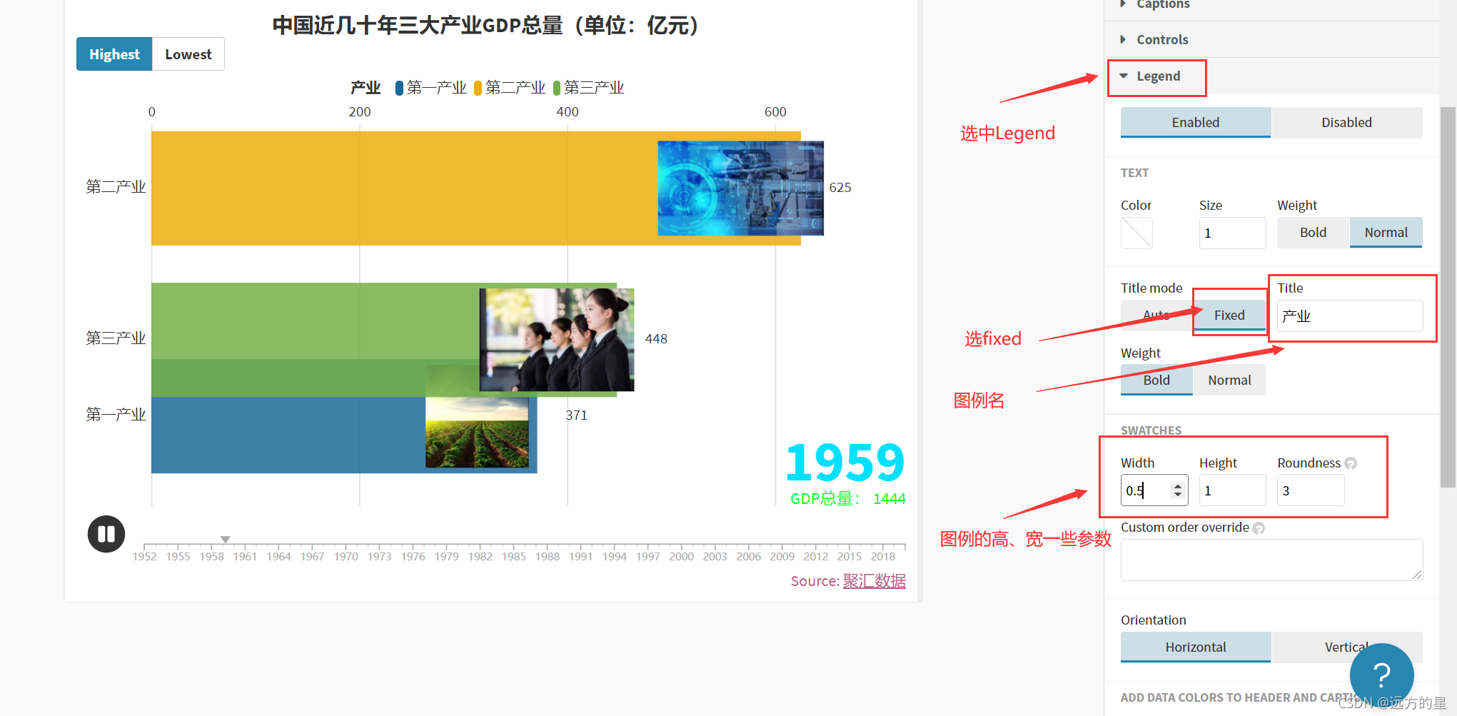Viewport: 1457px width, 716px height.
Task: Click the swatch Roundness input field
Action: pyautogui.click(x=1311, y=490)
